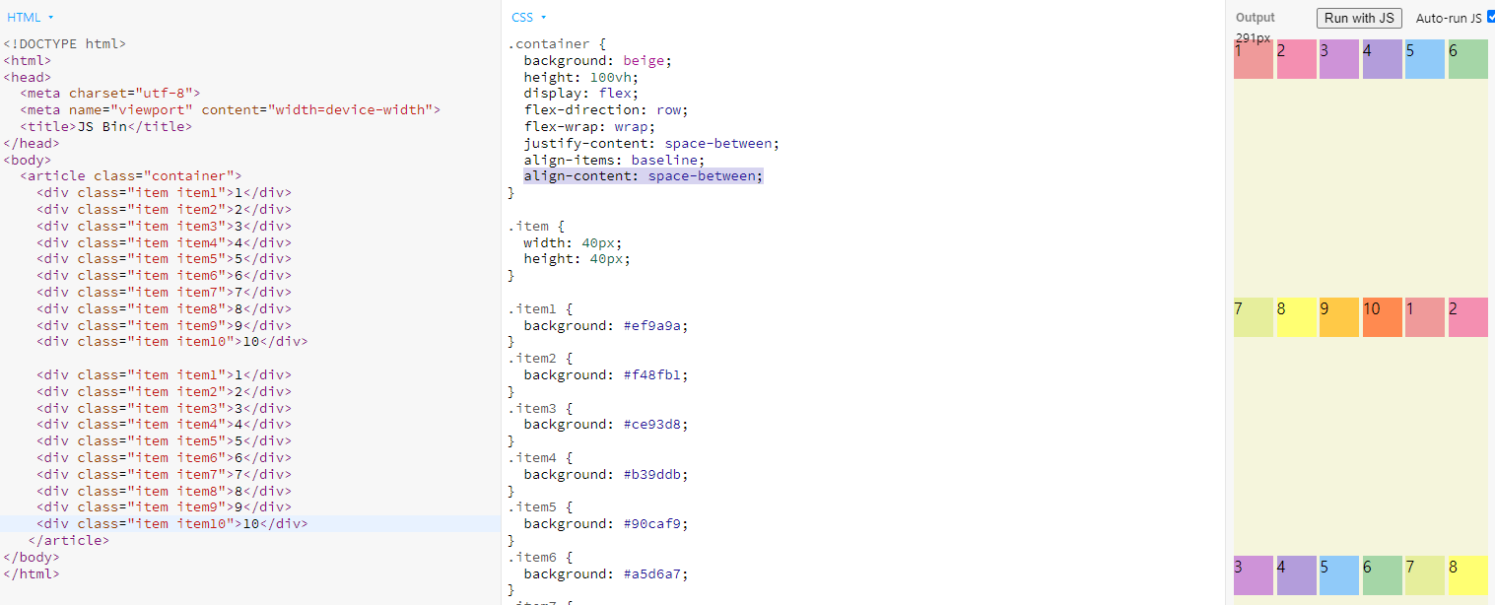Toggle the Auto-run JS checkbox
This screenshot has width=1495, height=605.
pos(1490,17)
